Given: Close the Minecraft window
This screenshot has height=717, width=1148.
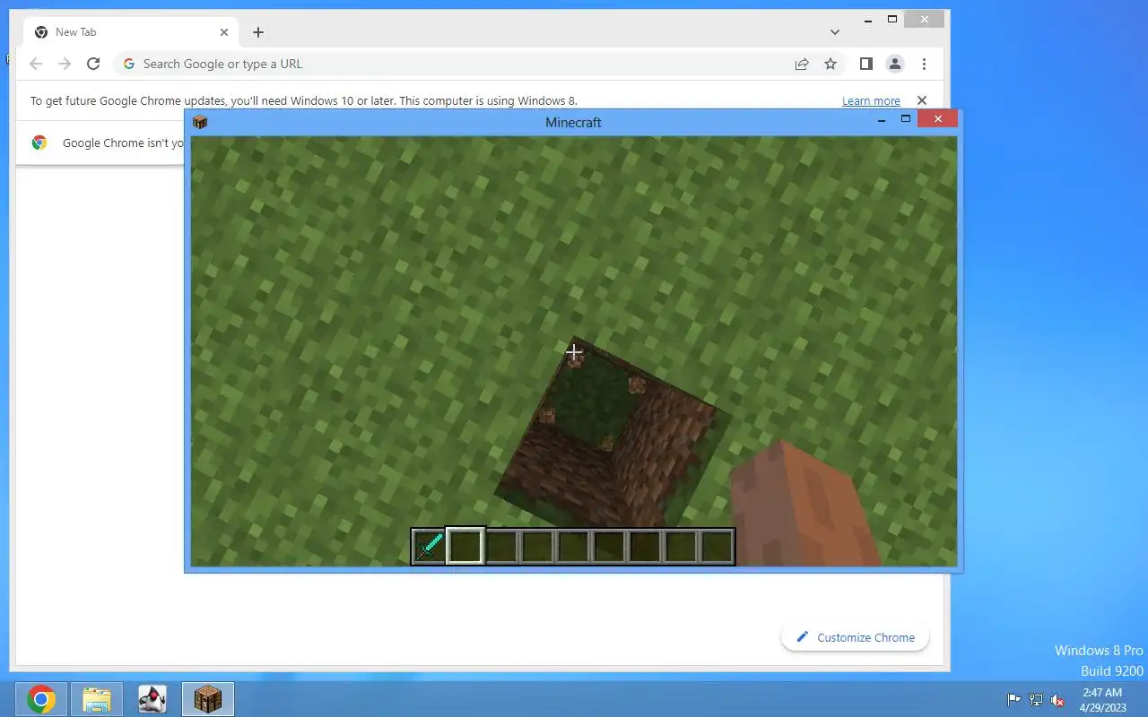Looking at the screenshot, I should tap(938, 119).
